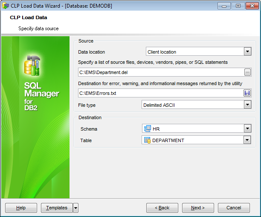Click the 'Source' group label
Image resolution: width=261 pixels, height=217 pixels.
point(86,41)
